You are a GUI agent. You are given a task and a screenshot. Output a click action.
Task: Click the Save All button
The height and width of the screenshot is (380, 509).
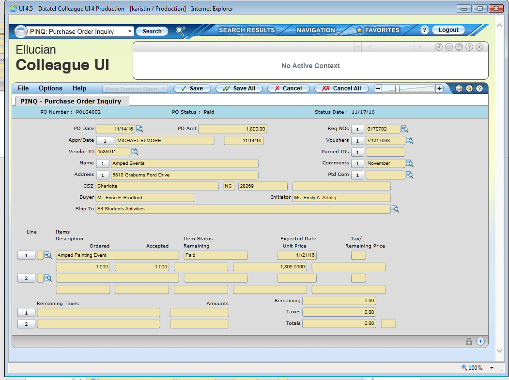[x=239, y=88]
